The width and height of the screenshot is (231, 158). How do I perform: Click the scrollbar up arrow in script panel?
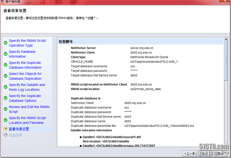pos(226,39)
